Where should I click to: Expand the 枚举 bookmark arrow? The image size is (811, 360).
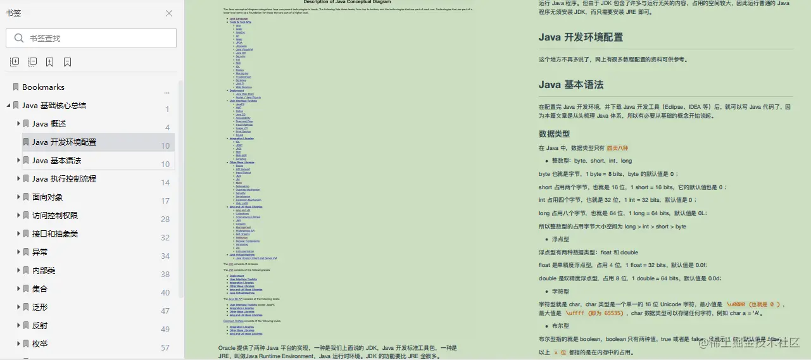point(18,344)
